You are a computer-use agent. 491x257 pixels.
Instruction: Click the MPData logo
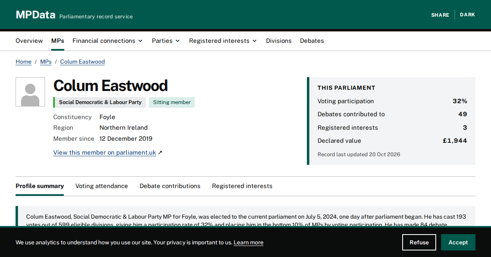36,15
